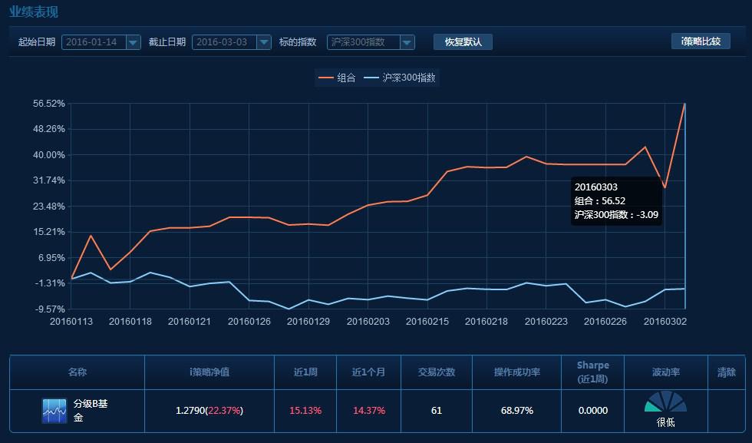
Task: Toggle the 组合 legend series
Action: [x=337, y=78]
